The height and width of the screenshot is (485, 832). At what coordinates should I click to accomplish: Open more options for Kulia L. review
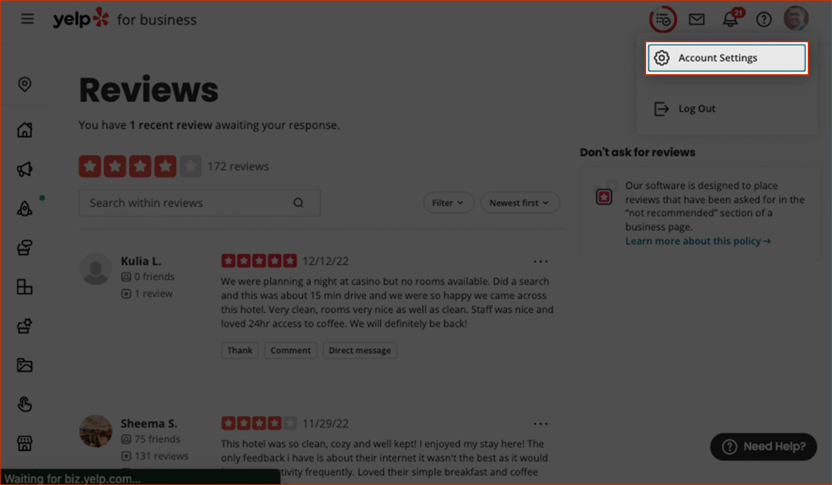(x=541, y=261)
